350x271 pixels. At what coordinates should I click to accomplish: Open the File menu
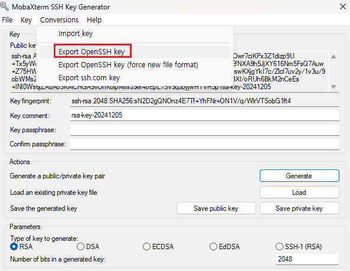pos(7,20)
